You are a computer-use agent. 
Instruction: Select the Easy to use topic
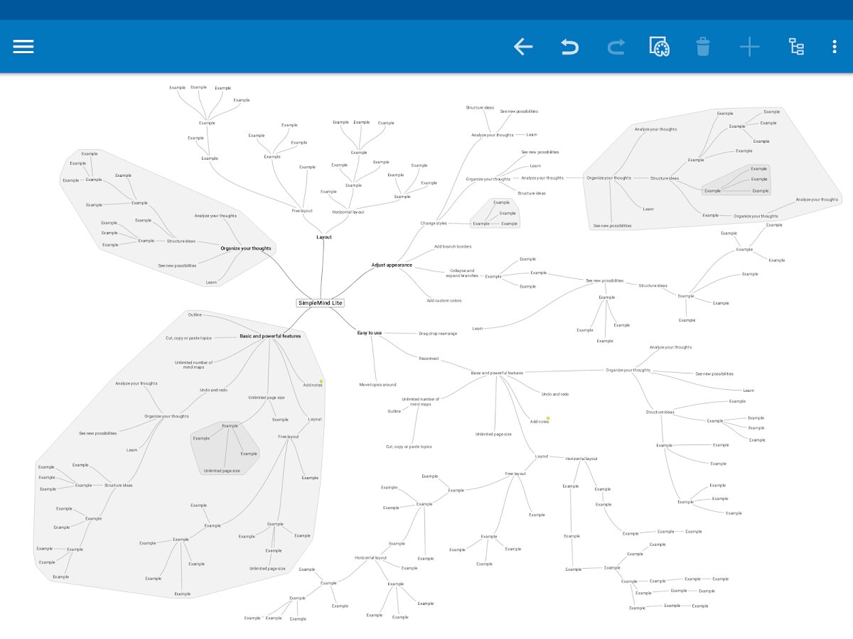[x=370, y=333]
